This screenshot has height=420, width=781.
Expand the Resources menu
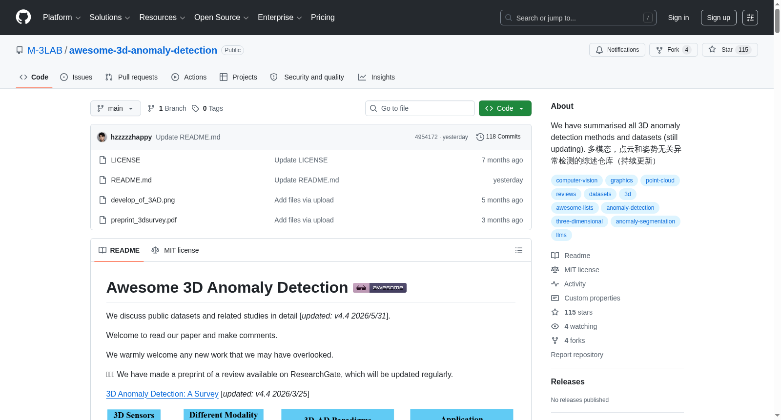162,18
